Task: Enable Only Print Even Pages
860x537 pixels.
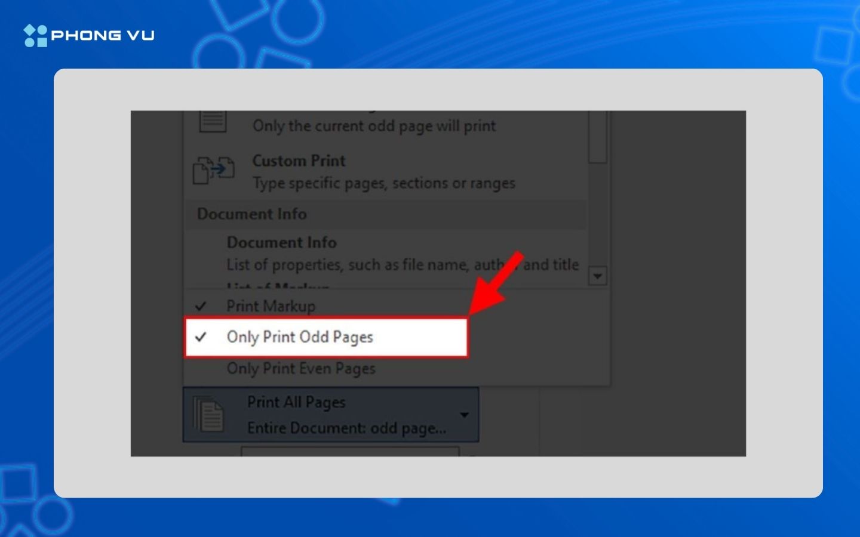Action: pyautogui.click(x=300, y=369)
